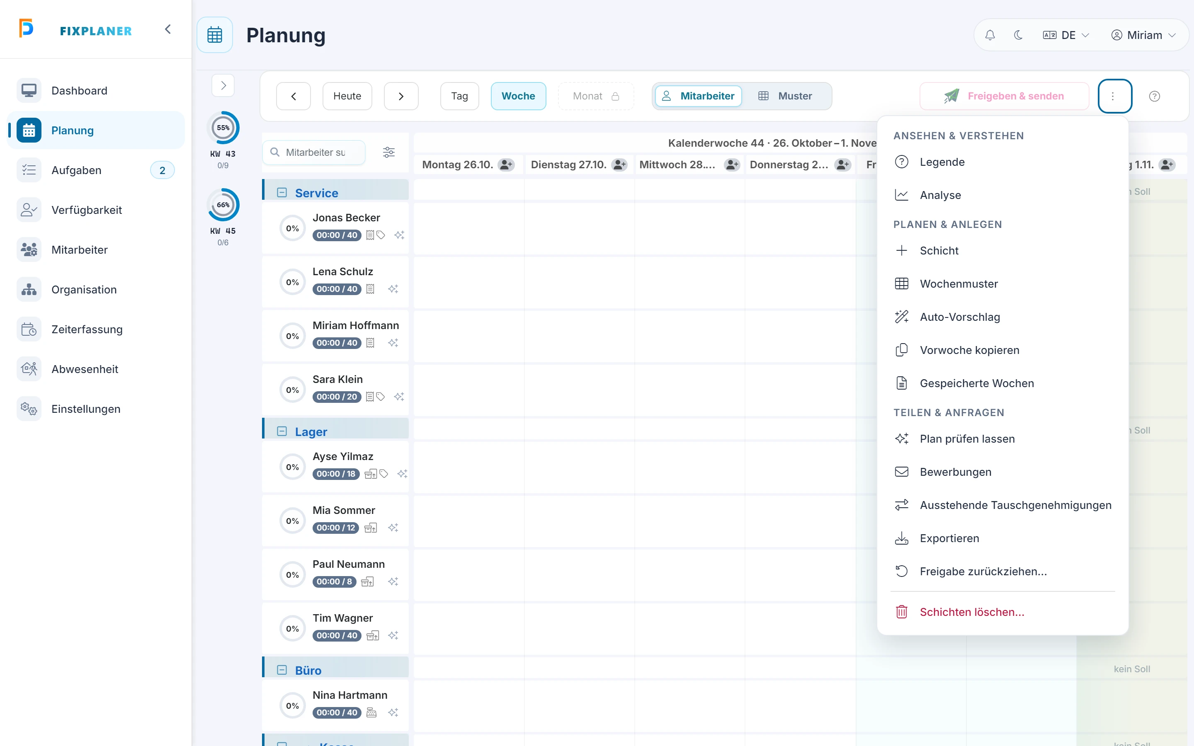The image size is (1194, 746).
Task: Click Schichten löschen... entry
Action: click(x=1002, y=612)
